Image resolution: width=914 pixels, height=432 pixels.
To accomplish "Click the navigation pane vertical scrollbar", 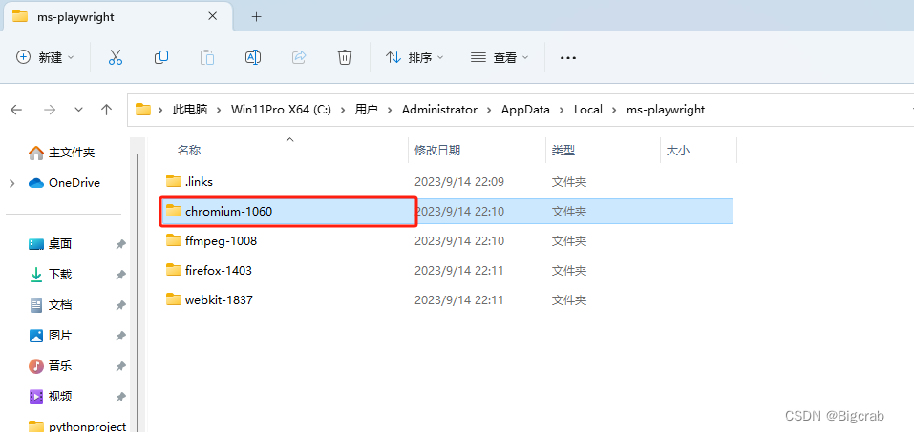I will [x=138, y=291].
